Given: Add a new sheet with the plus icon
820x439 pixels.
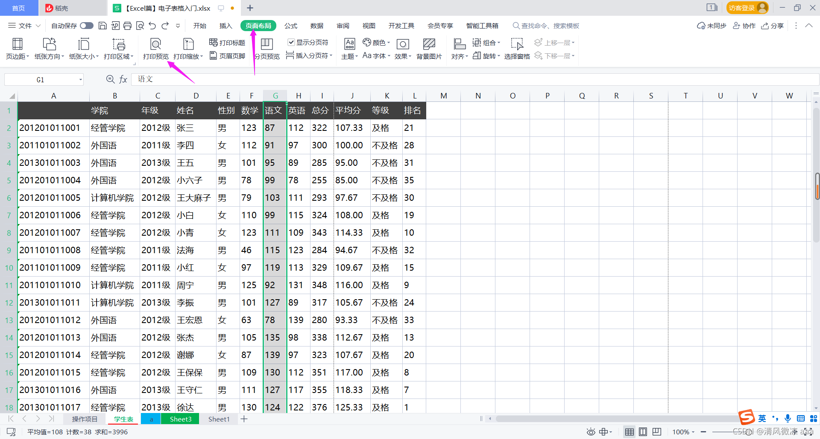Looking at the screenshot, I should (244, 419).
